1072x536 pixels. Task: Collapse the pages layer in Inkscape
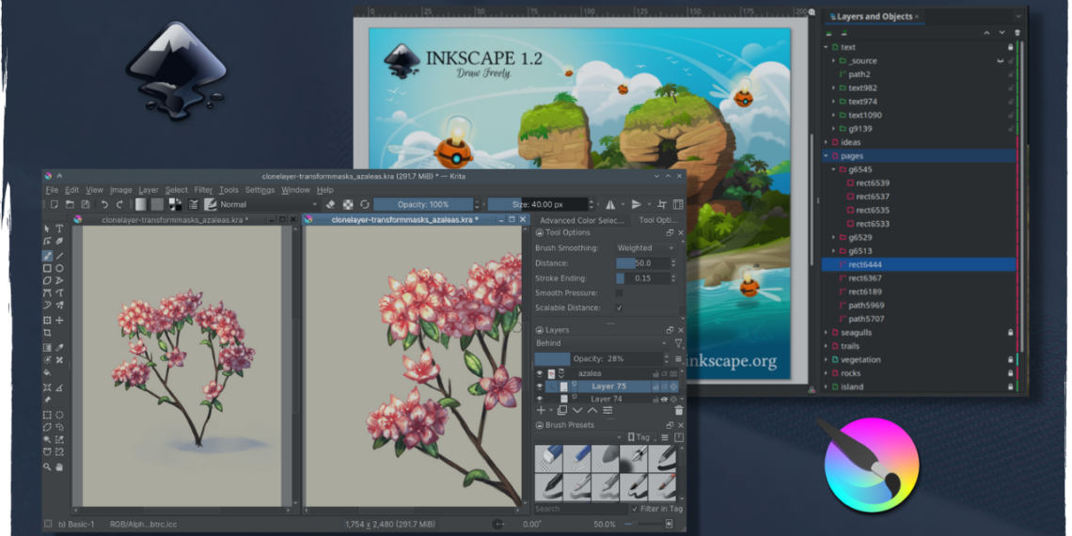pos(826,156)
